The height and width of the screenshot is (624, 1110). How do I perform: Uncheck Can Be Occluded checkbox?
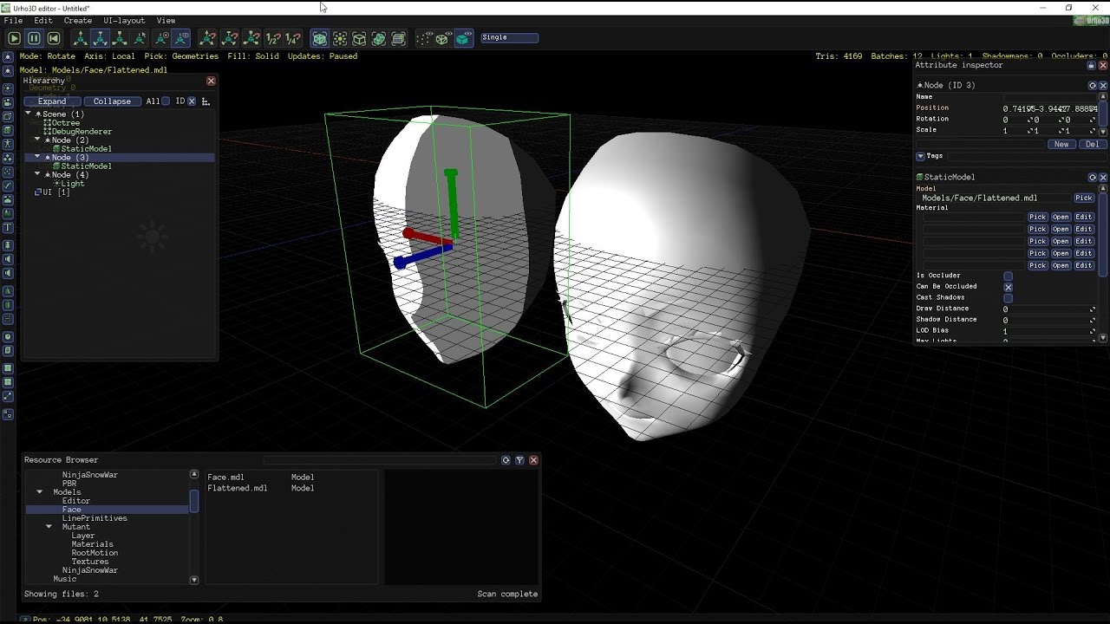click(1008, 287)
